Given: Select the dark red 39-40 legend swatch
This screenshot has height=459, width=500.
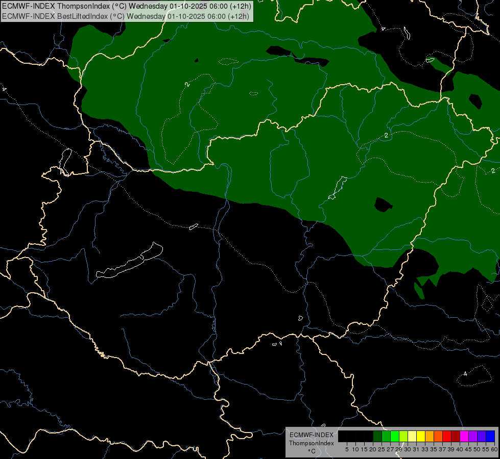Looking at the screenshot, I should click(456, 436).
